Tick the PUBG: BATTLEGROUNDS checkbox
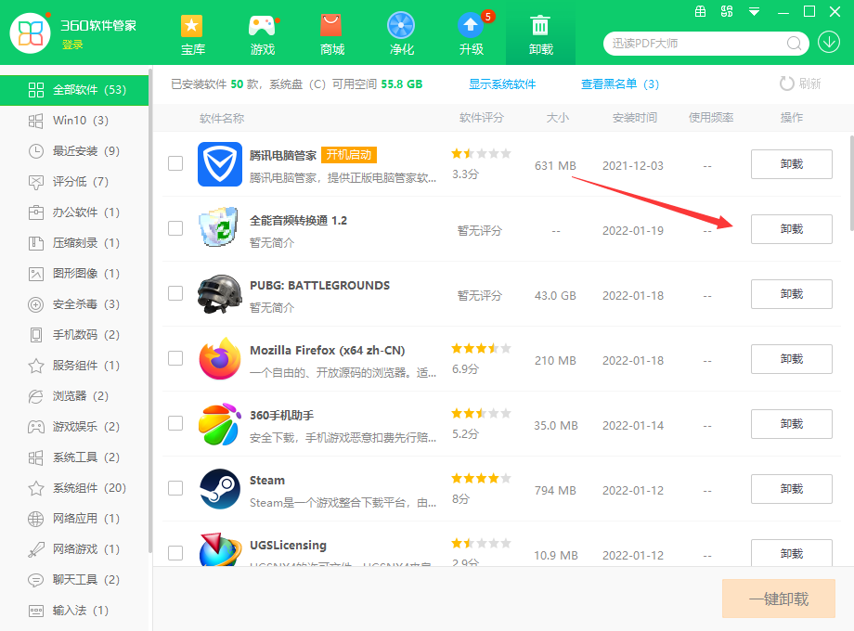Screen dimensions: 854x631 pos(175,293)
